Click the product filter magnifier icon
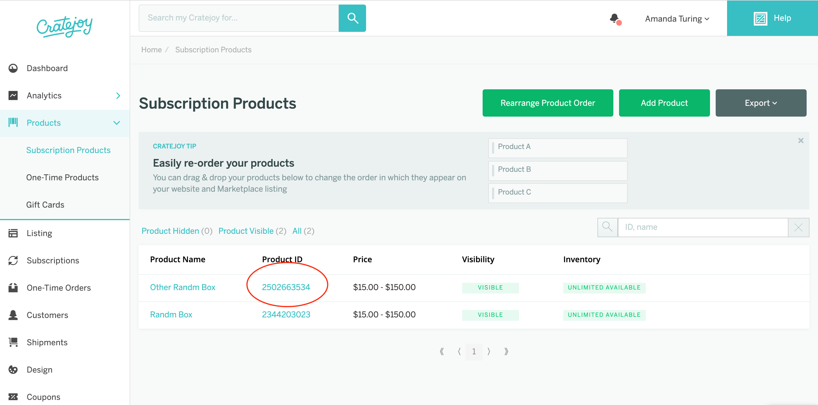The width and height of the screenshot is (818, 405). click(607, 227)
